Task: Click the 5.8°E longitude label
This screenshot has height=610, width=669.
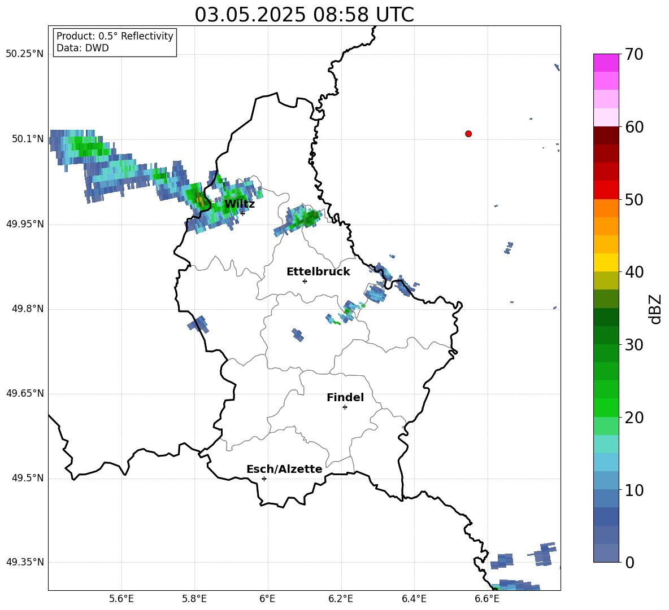Action: pos(194,599)
